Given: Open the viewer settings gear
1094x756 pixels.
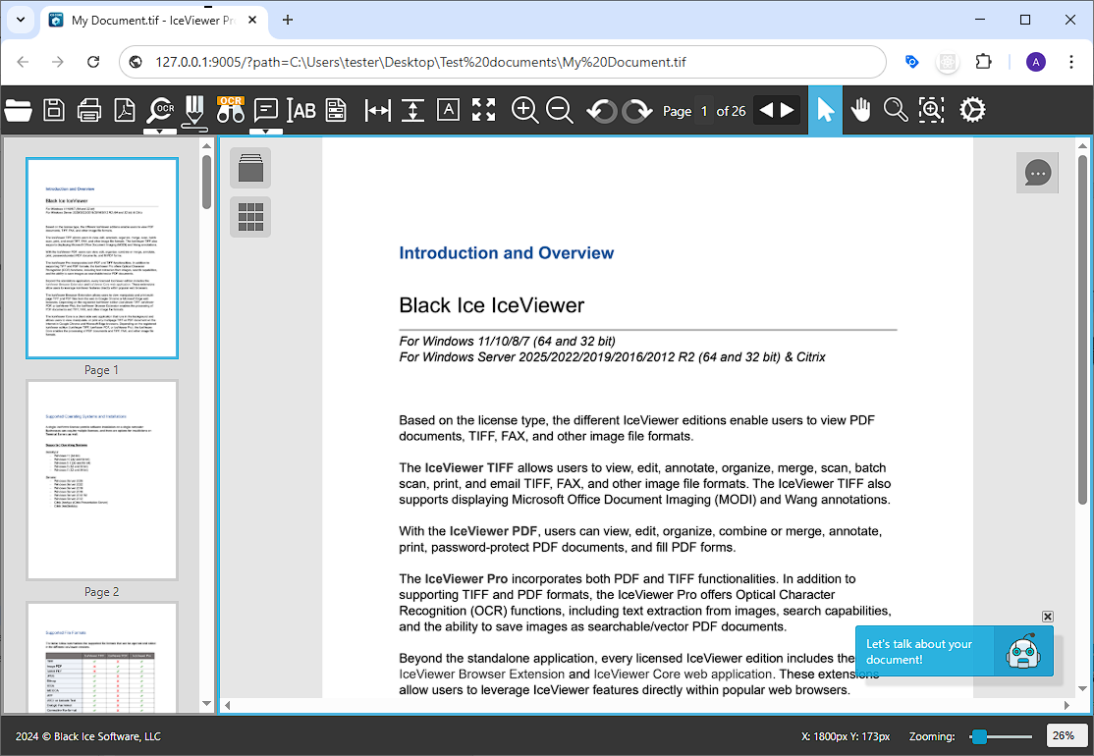Looking at the screenshot, I should pyautogui.click(x=972, y=110).
